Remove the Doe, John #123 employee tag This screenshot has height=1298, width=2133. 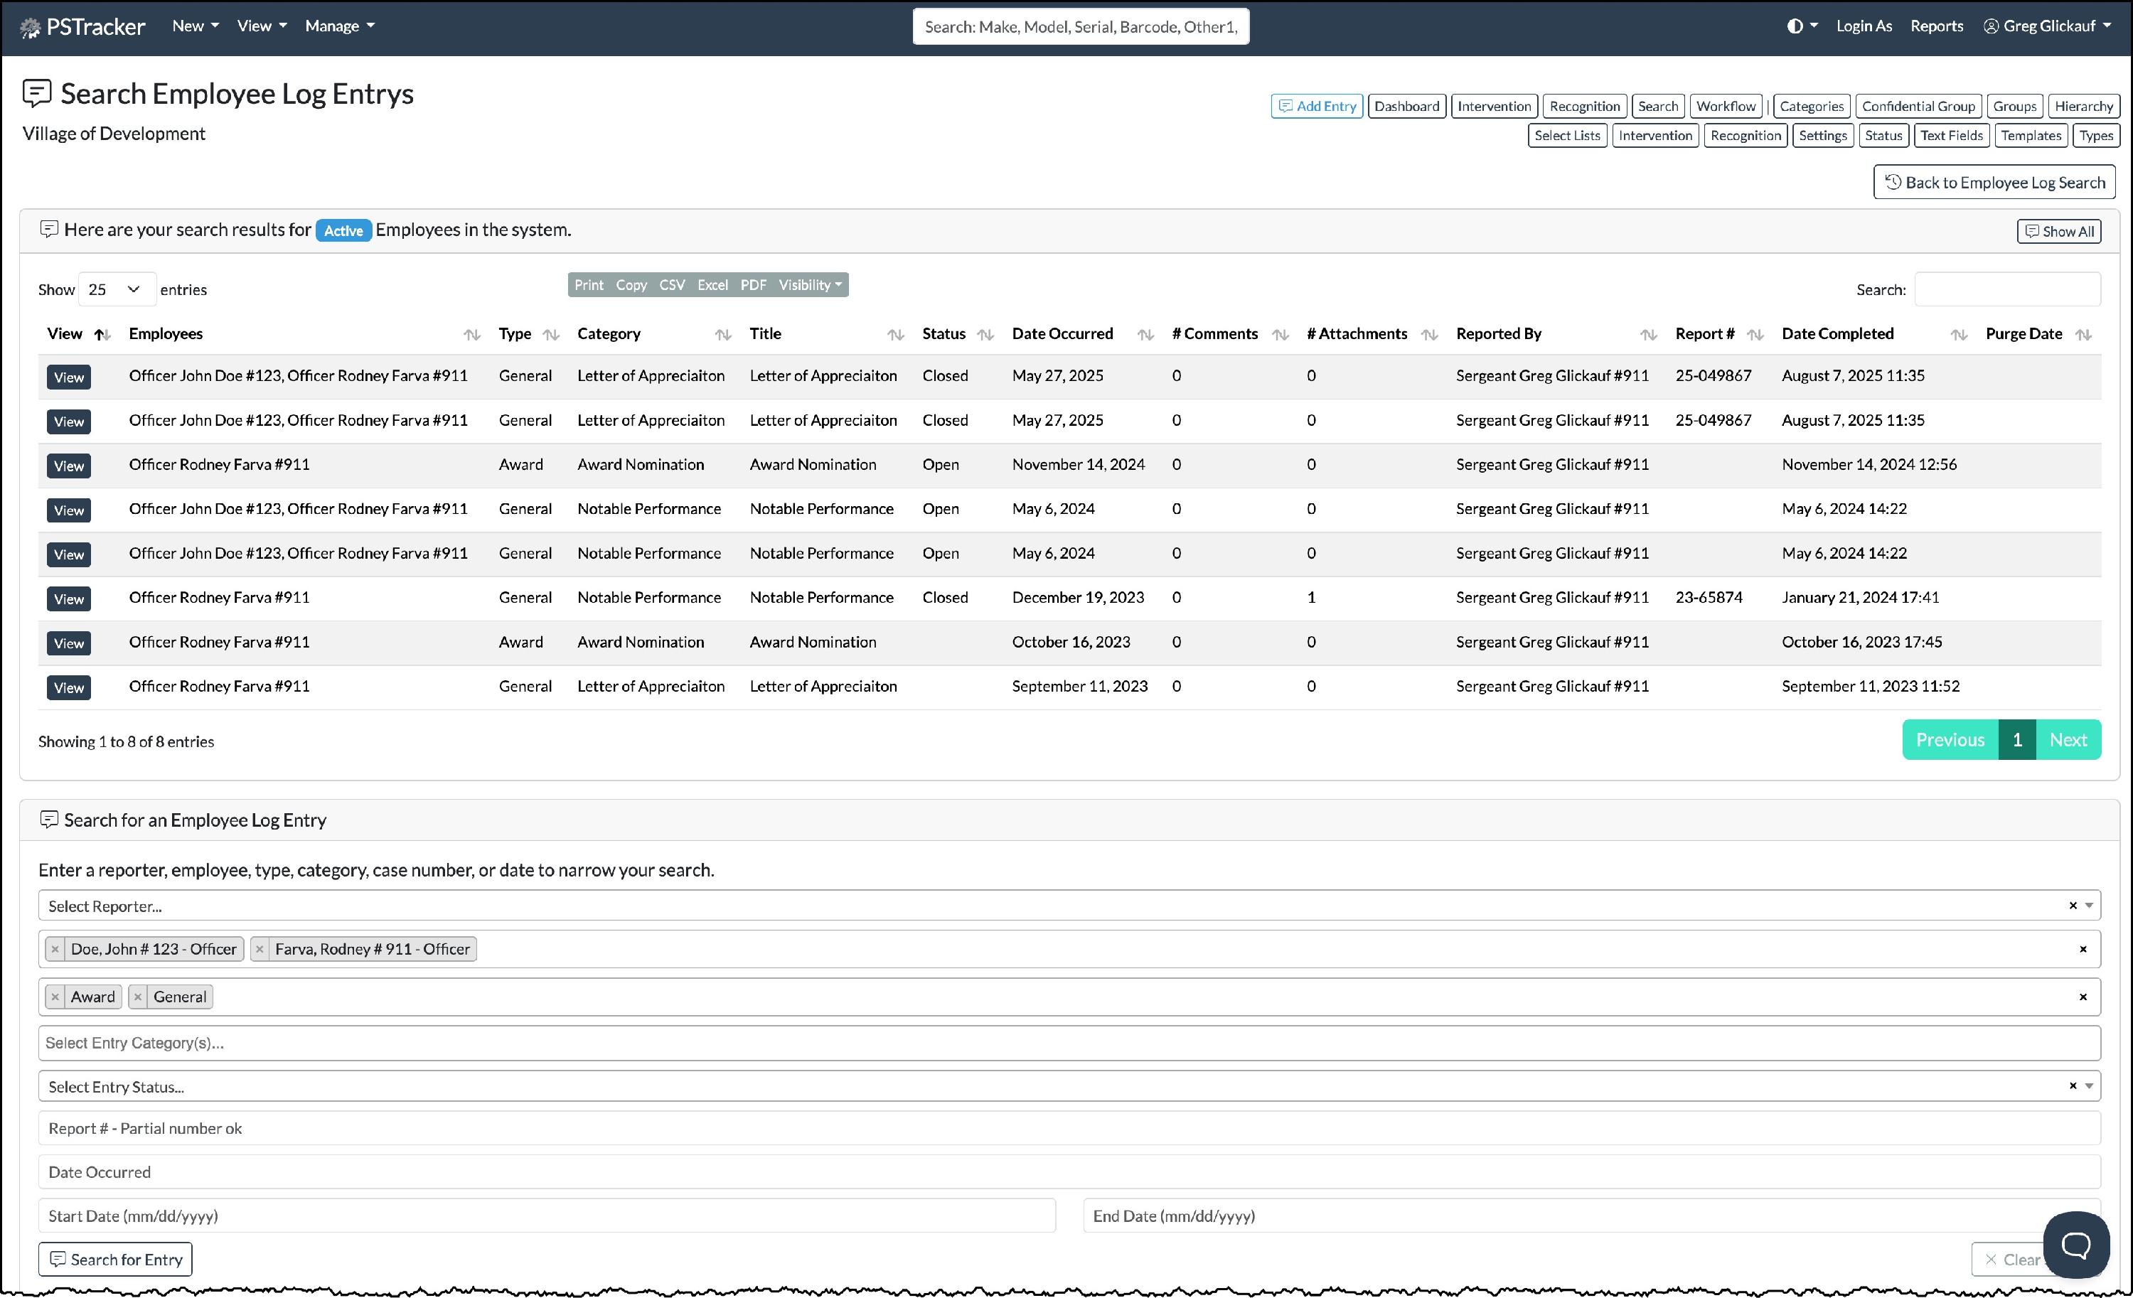(55, 949)
